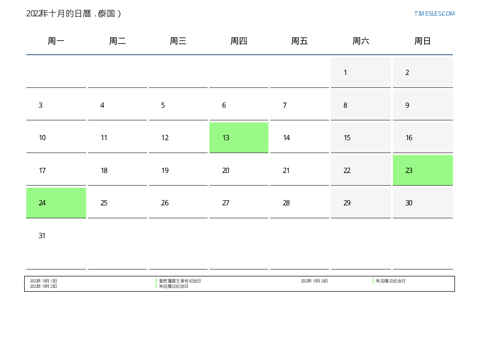The width and height of the screenshot is (479, 339).
Task: Click the 普密蓬国王逝世纪念日 legend entry
Action: 180,281
